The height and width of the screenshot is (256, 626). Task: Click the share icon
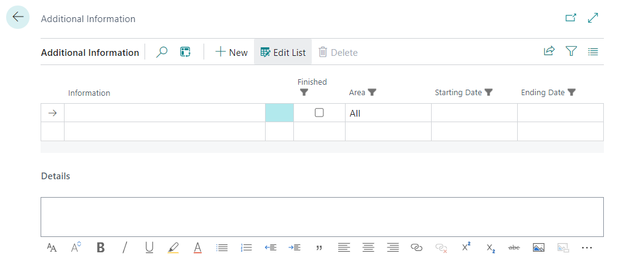point(549,52)
